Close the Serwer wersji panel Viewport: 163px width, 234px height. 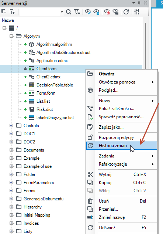click(145, 3)
